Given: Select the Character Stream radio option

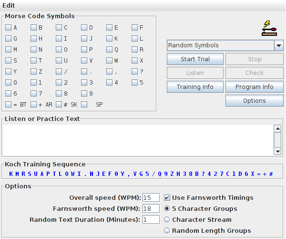Looking at the screenshot, I should [167, 219].
